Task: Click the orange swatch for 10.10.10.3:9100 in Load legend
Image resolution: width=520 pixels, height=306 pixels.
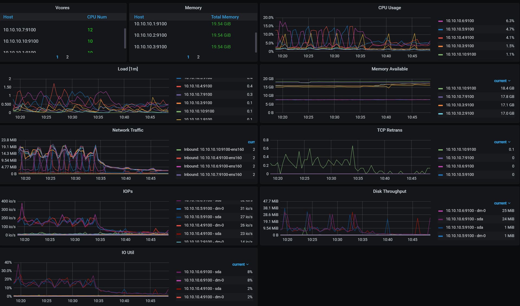Action: 178,103
